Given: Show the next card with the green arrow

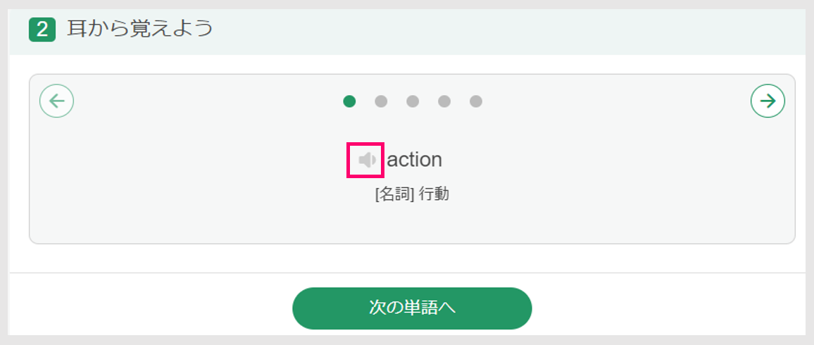Looking at the screenshot, I should pyautogui.click(x=768, y=101).
